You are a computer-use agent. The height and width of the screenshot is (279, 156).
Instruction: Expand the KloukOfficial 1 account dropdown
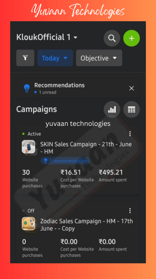point(47,37)
